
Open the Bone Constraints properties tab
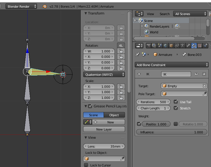coord(194,46)
